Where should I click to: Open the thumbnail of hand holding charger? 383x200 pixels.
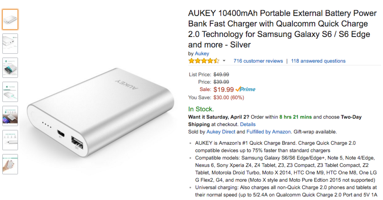pos(10,164)
